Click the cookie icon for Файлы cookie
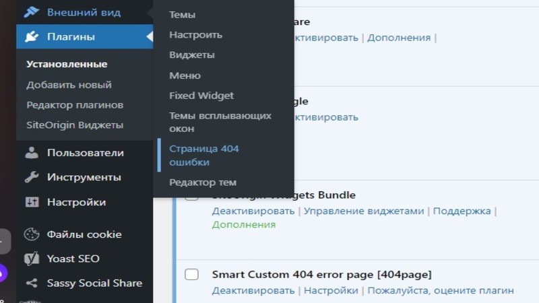Screen dimensions: 539x303 [32, 234]
